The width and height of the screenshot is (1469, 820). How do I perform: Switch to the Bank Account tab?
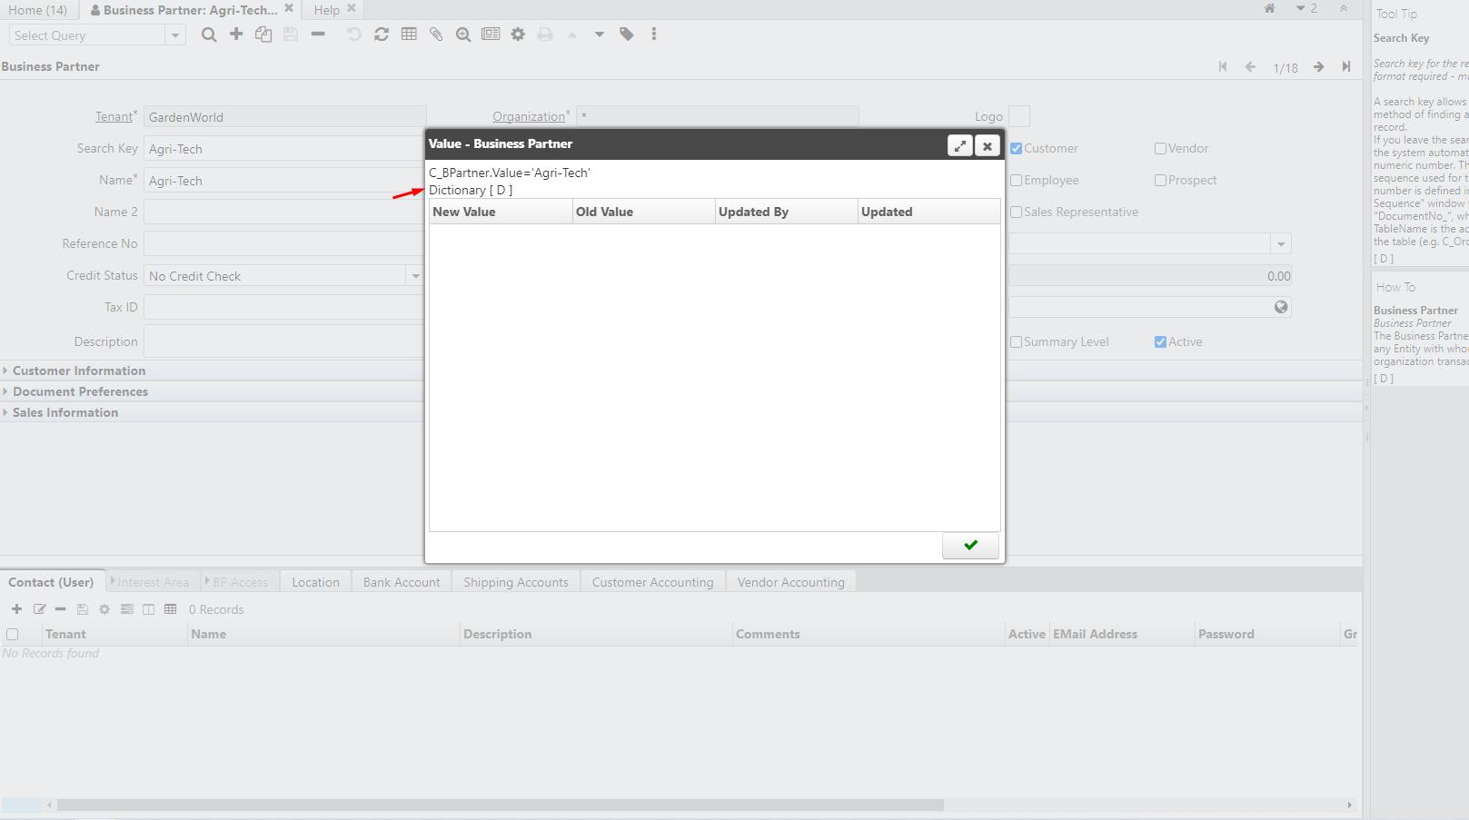pyautogui.click(x=402, y=582)
